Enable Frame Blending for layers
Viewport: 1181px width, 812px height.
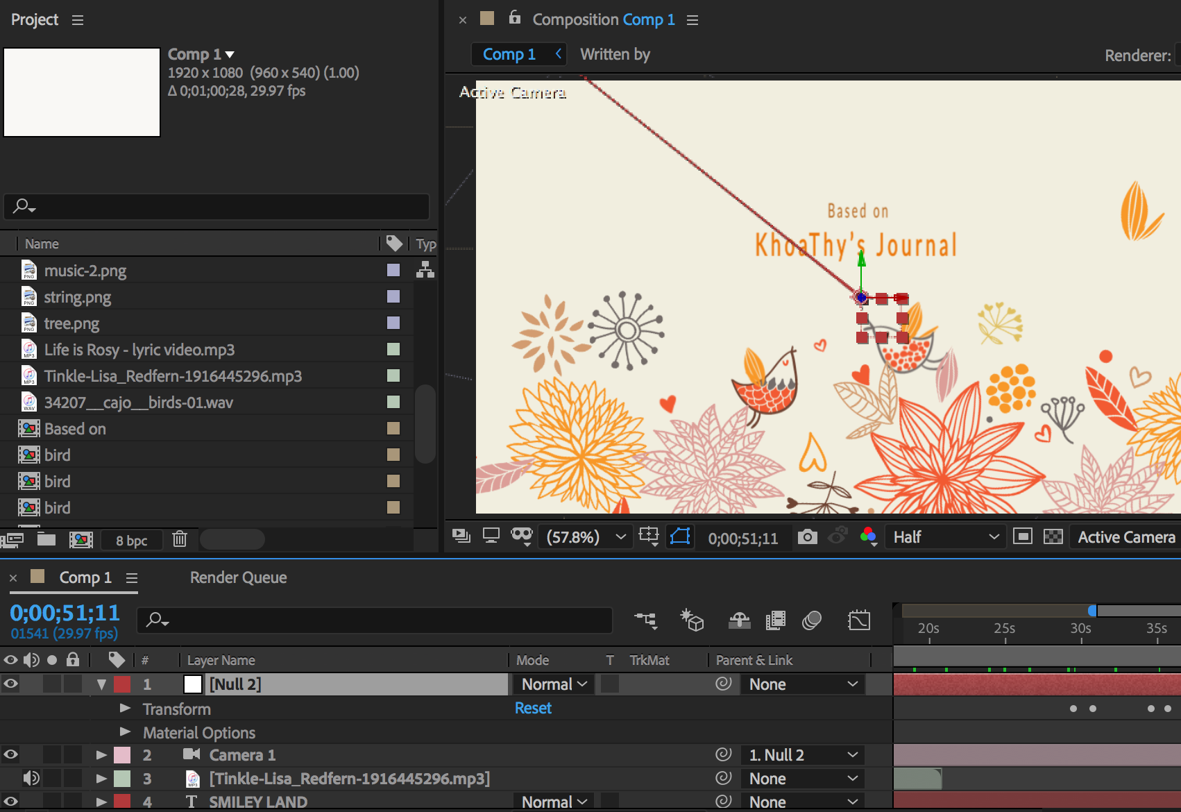tap(776, 620)
